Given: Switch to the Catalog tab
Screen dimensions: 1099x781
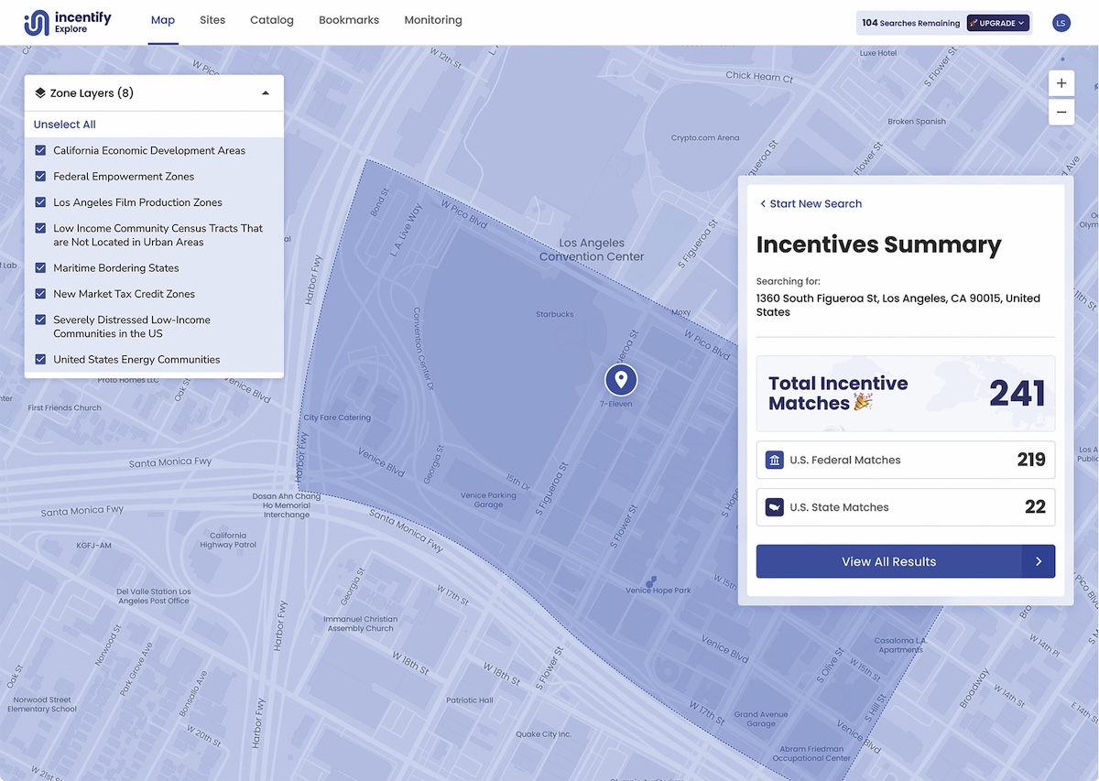Looking at the screenshot, I should click(272, 20).
